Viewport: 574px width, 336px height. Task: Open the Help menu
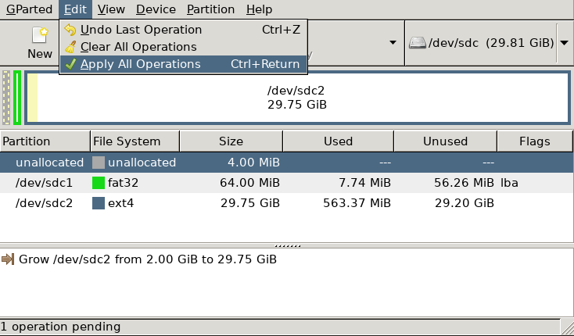click(259, 9)
